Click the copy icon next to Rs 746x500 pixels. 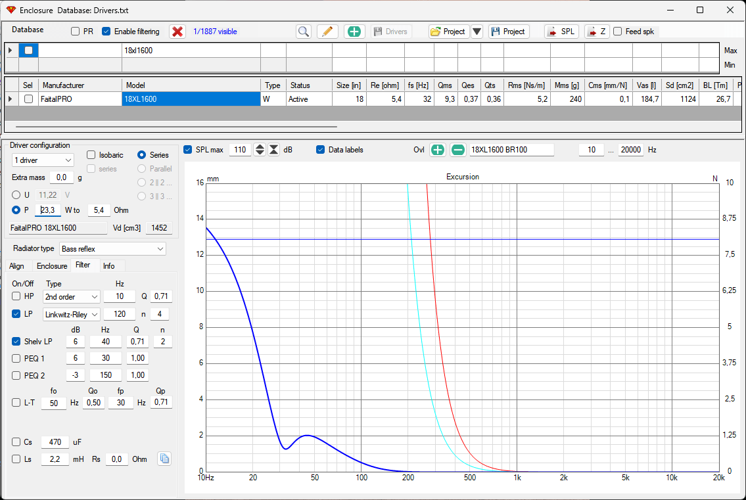tap(164, 459)
